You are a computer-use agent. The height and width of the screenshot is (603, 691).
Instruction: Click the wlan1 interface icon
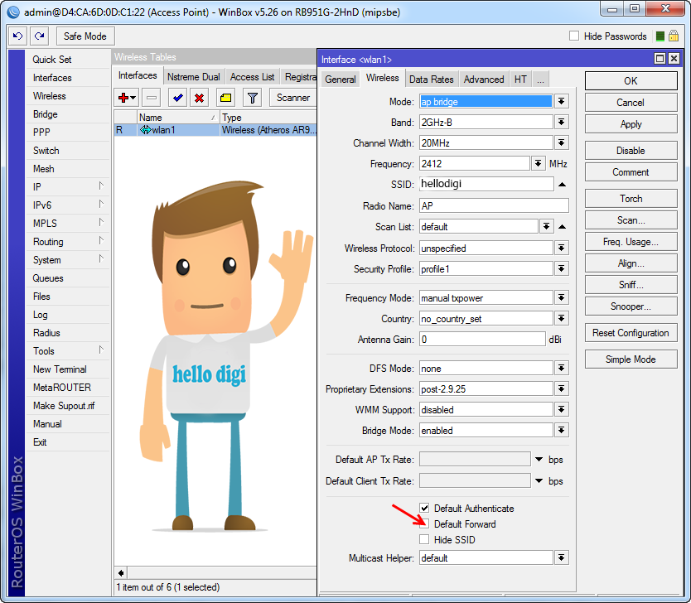point(146,130)
